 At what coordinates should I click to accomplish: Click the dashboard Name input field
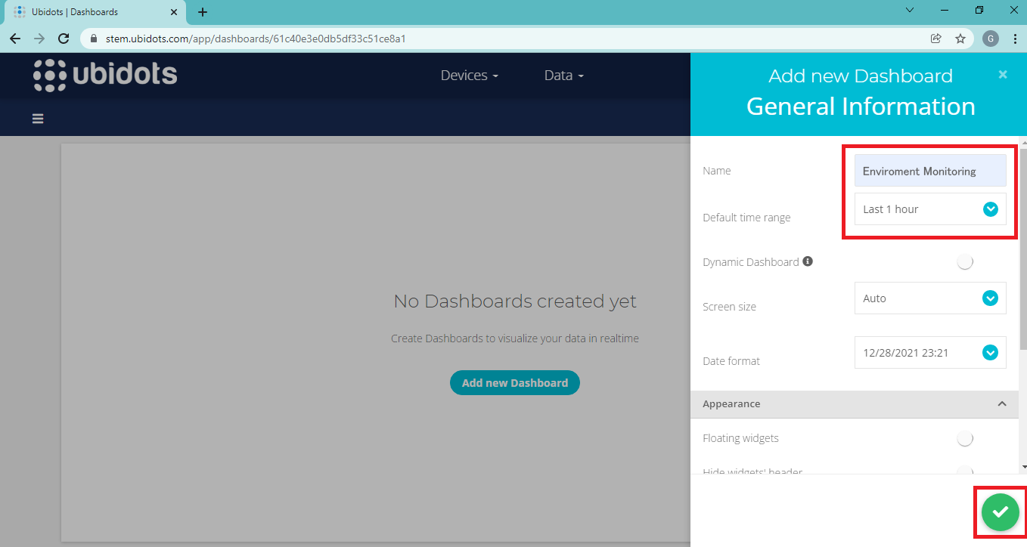930,172
